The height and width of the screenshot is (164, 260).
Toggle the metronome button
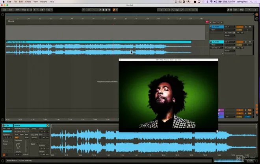click(x=42, y=10)
